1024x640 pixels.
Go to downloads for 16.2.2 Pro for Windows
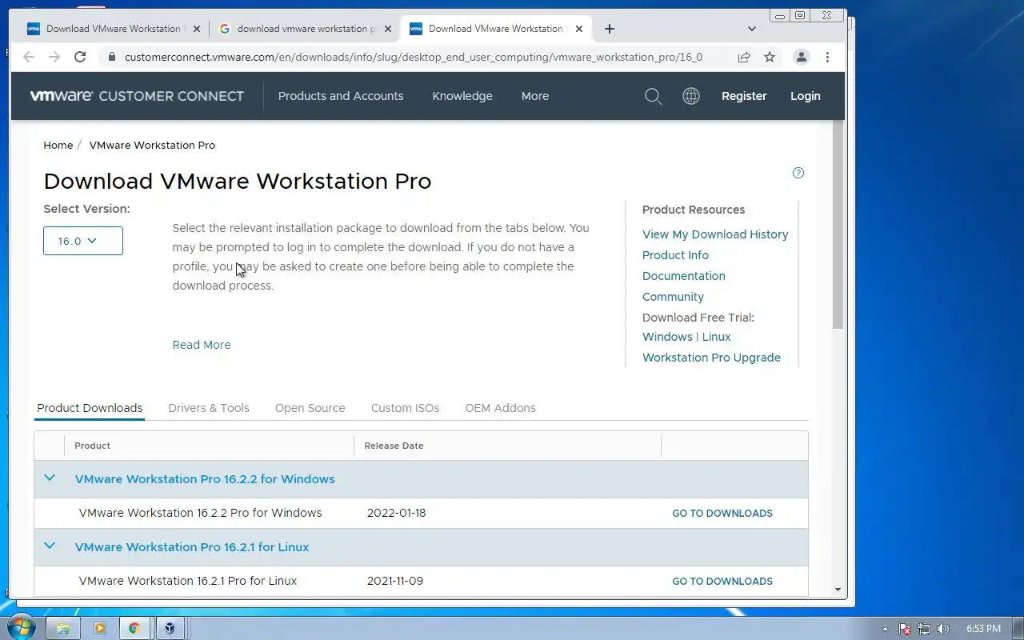point(722,514)
